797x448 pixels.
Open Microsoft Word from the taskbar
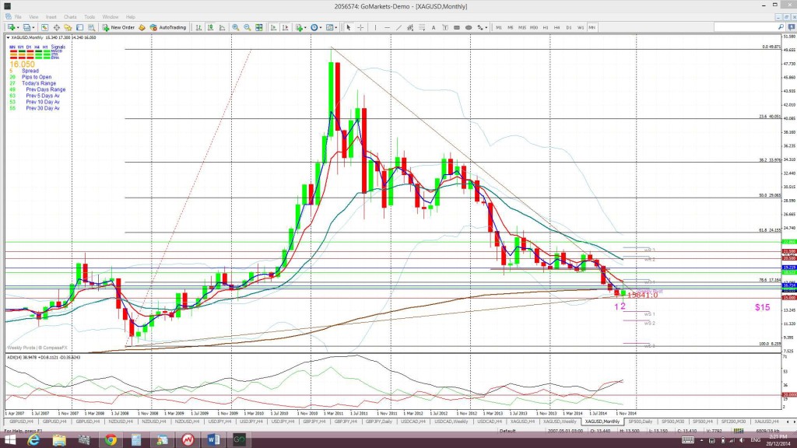coord(213,440)
